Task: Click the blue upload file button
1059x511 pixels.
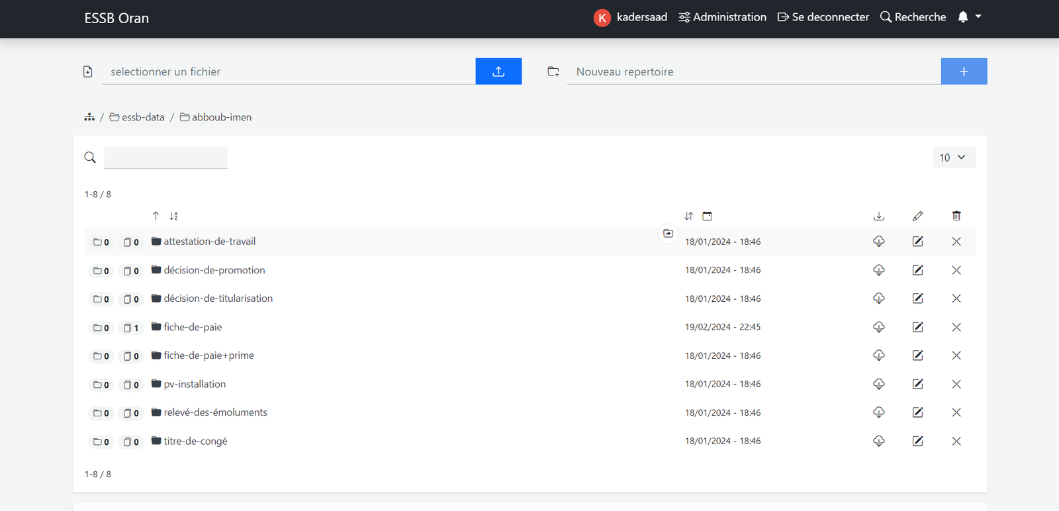Action: [x=498, y=71]
